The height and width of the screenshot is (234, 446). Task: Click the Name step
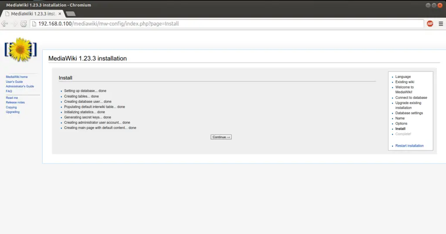pos(400,118)
